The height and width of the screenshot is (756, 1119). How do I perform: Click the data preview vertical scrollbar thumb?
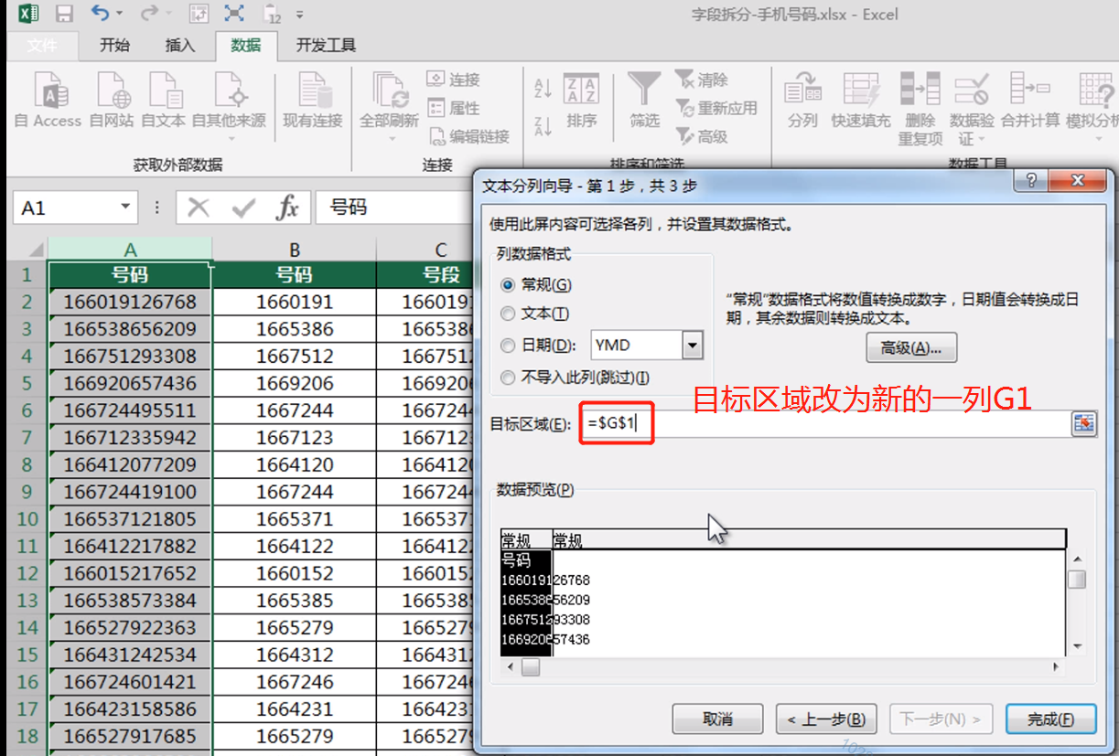[x=1078, y=580]
